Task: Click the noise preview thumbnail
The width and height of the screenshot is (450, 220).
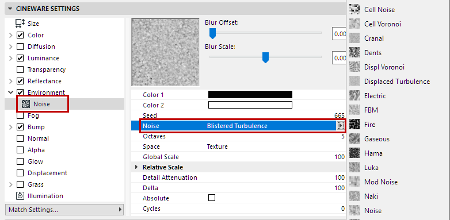Action: coord(165,52)
